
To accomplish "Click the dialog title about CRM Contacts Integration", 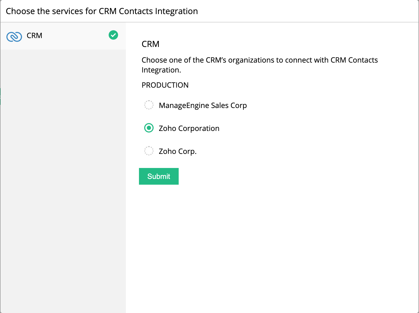I will (102, 11).
